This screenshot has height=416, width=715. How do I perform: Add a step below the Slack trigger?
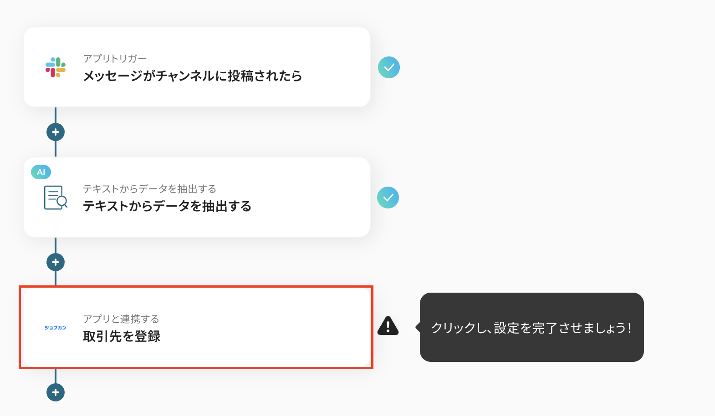[56, 132]
